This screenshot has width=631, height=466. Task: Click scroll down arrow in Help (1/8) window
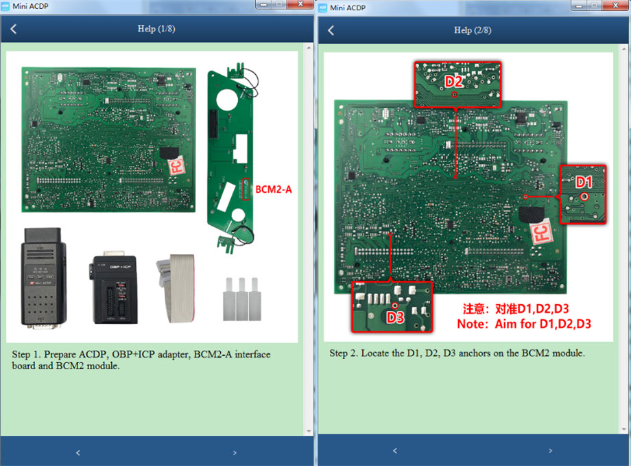[309, 431]
